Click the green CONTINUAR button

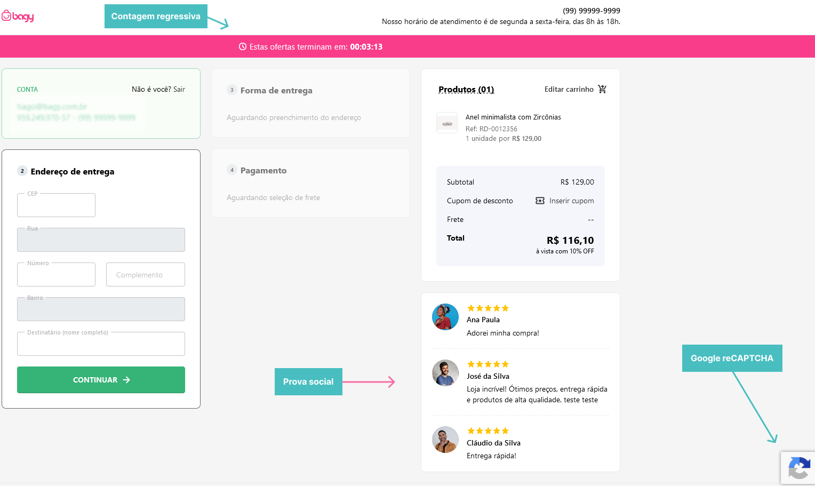click(101, 380)
